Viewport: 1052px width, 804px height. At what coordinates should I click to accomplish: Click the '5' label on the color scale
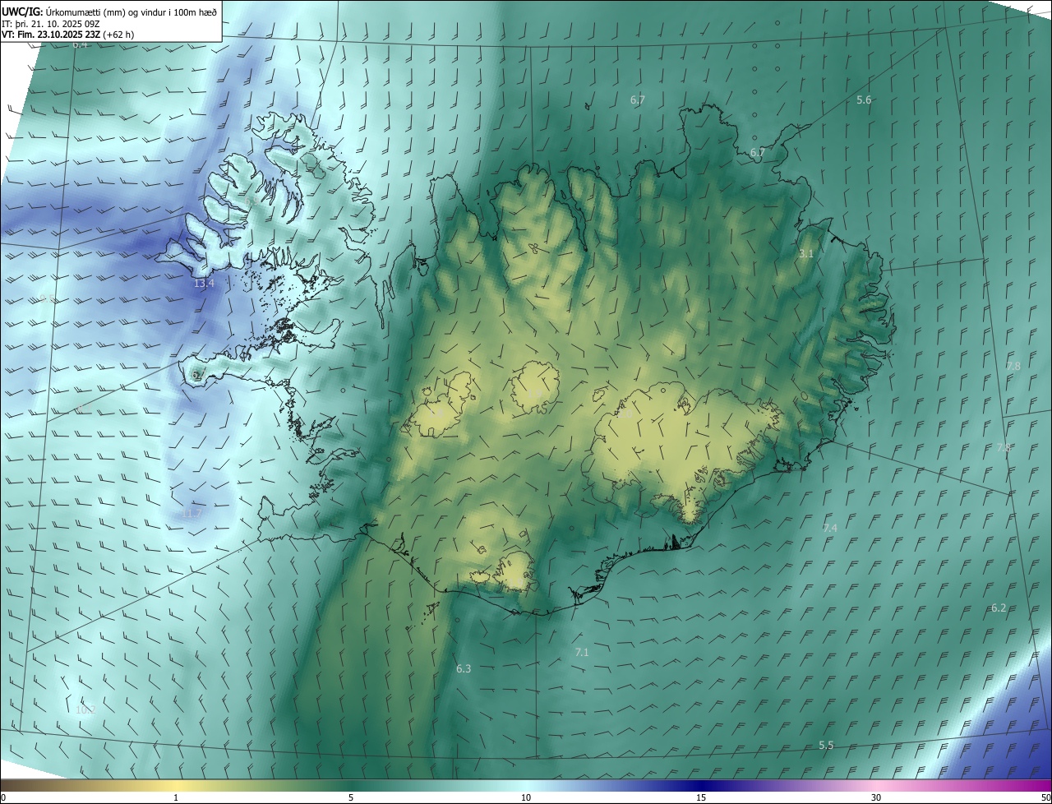pyautogui.click(x=351, y=797)
